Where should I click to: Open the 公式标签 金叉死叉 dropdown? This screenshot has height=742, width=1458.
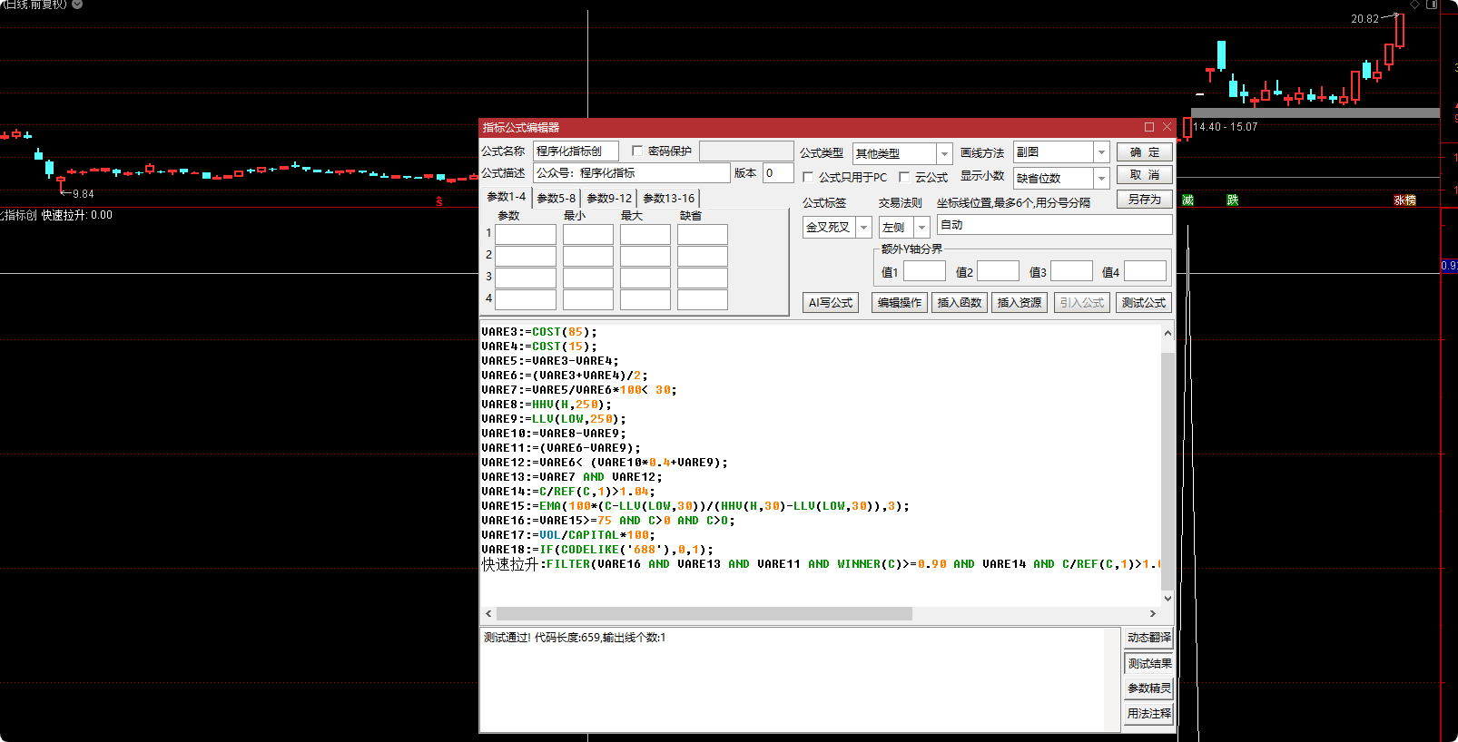pos(863,227)
